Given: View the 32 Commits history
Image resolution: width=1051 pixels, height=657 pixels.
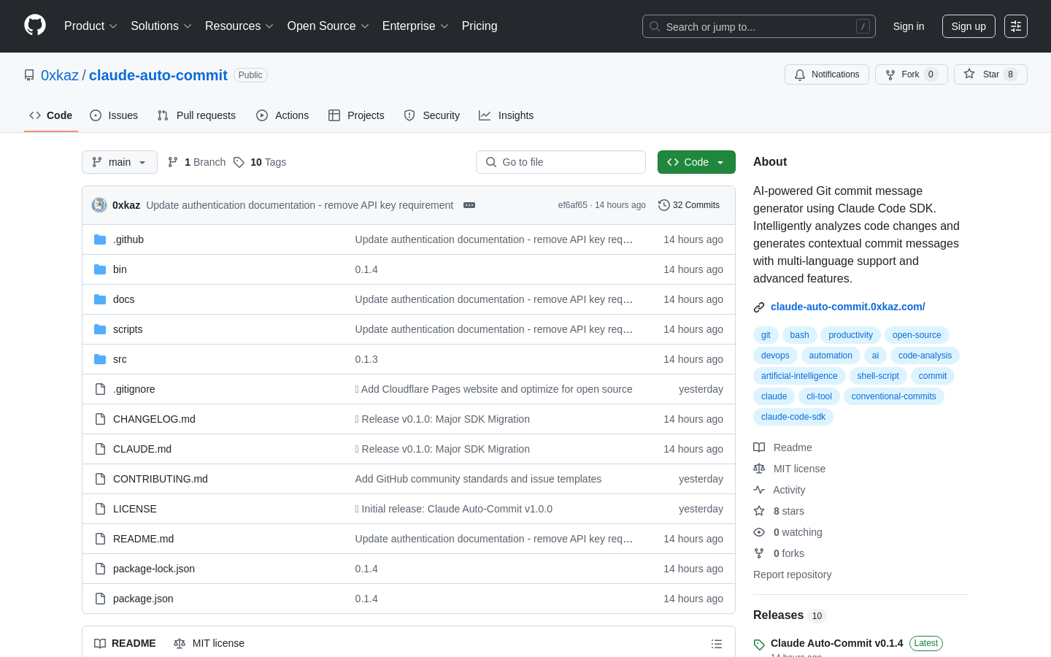Looking at the screenshot, I should pyautogui.click(x=689, y=205).
